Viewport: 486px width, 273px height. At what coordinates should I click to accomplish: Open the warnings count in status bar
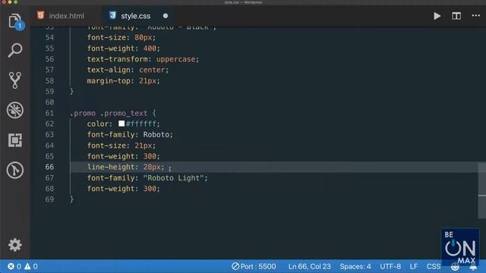pos(31,266)
